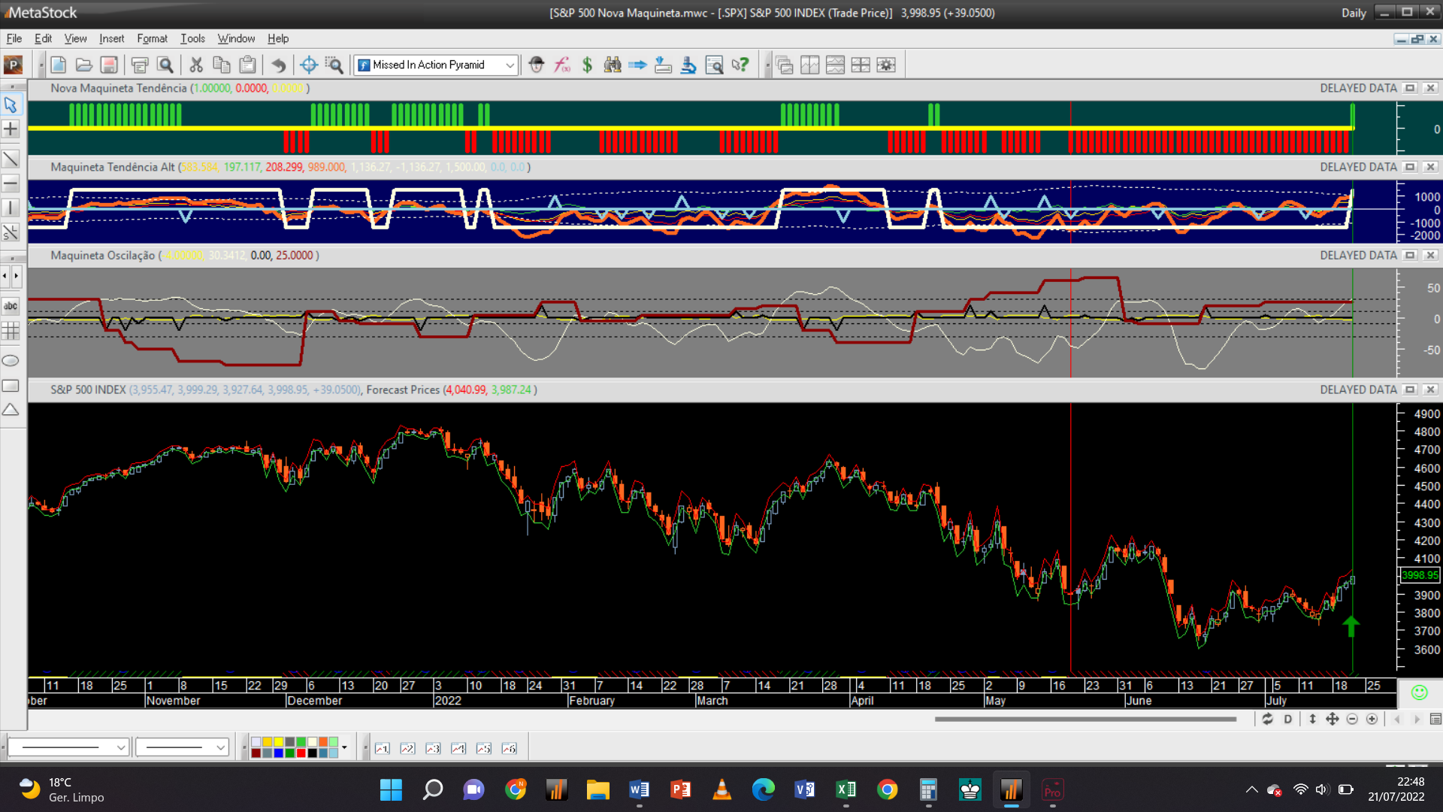This screenshot has width=1443, height=812.
Task: Click the Expert Advisor hat icon
Action: point(536,65)
